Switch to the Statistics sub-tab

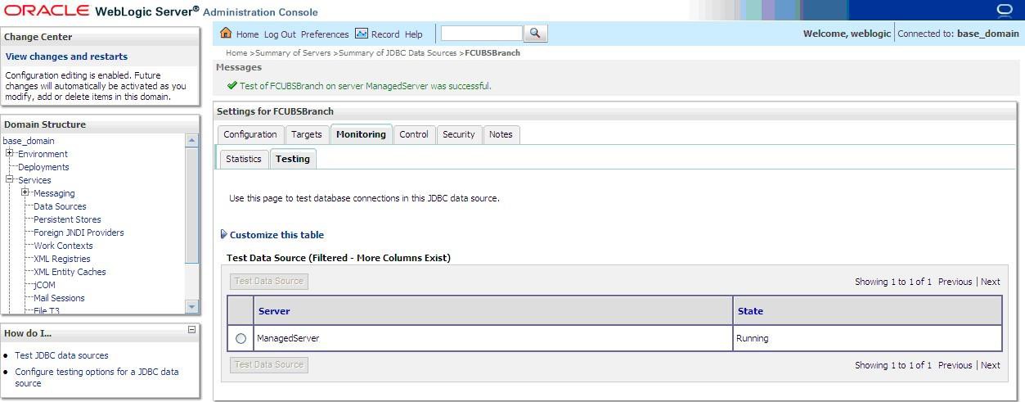click(244, 159)
